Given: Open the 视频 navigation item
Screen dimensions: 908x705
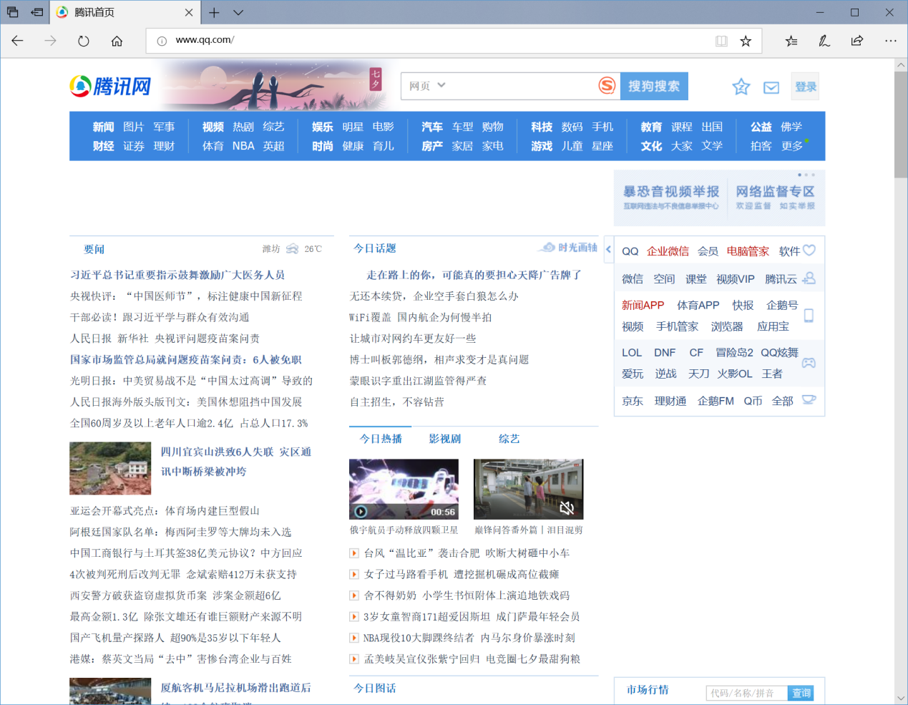Looking at the screenshot, I should pyautogui.click(x=213, y=127).
